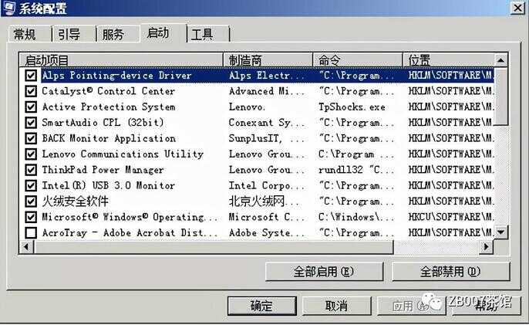Sort by 制造商 column header
The image size is (529, 325).
(268, 60)
